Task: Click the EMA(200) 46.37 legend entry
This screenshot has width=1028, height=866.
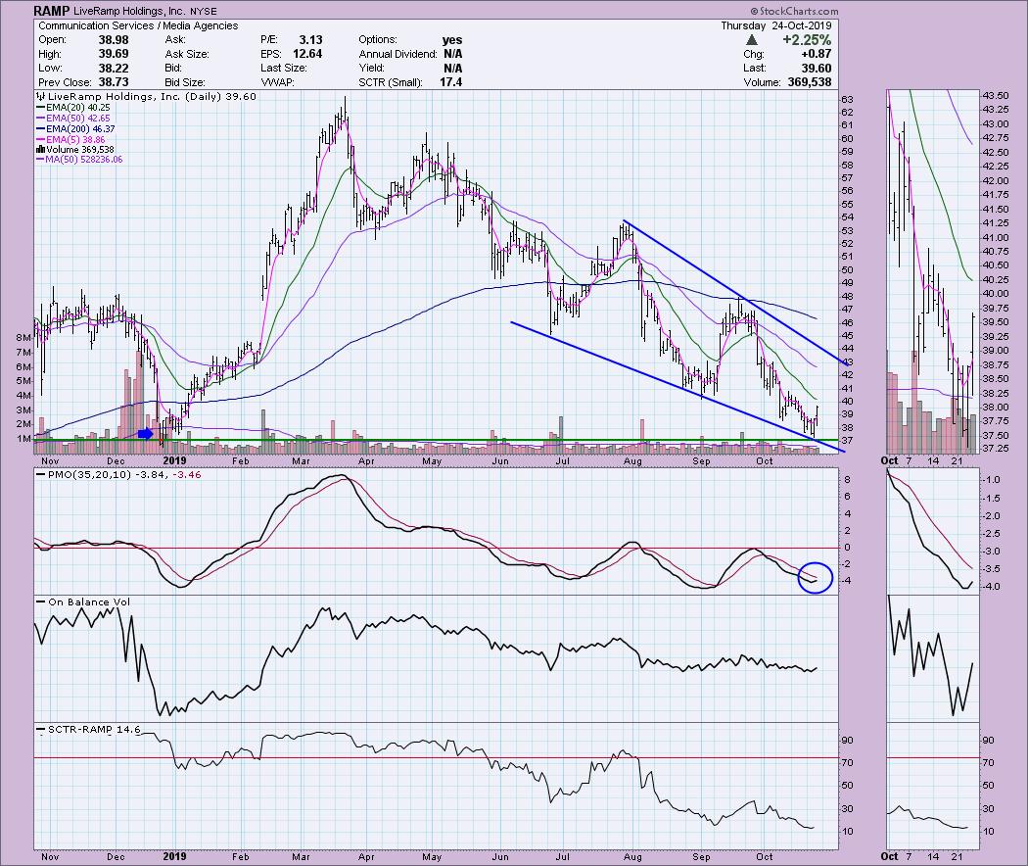Action: (x=80, y=129)
